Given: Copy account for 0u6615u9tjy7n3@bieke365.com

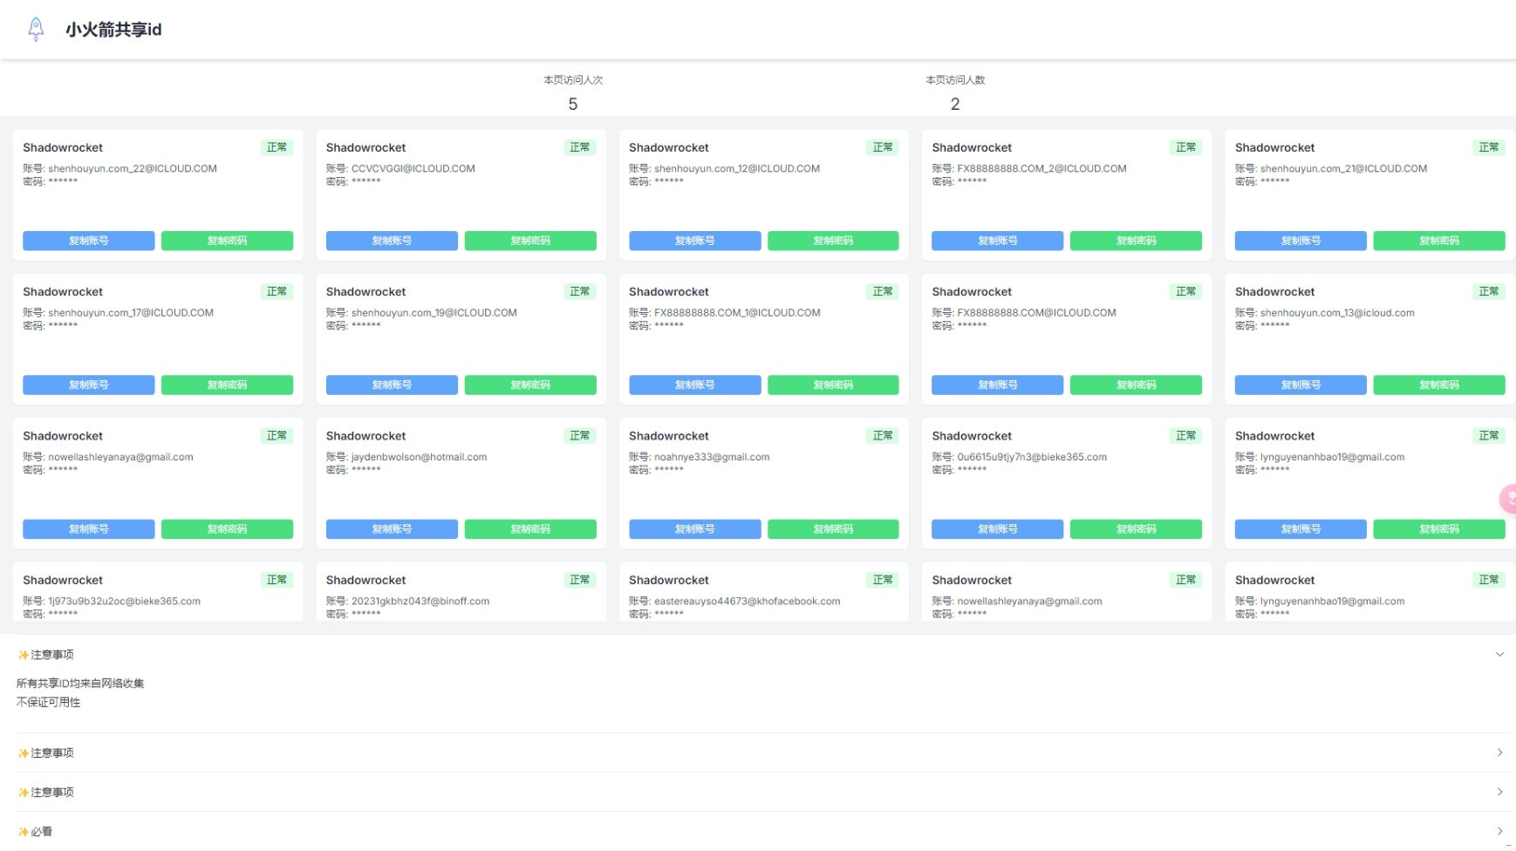Looking at the screenshot, I should click(x=997, y=529).
